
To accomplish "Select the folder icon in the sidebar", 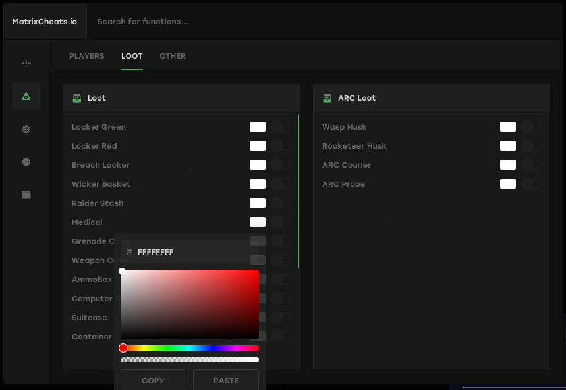I will pyautogui.click(x=26, y=195).
